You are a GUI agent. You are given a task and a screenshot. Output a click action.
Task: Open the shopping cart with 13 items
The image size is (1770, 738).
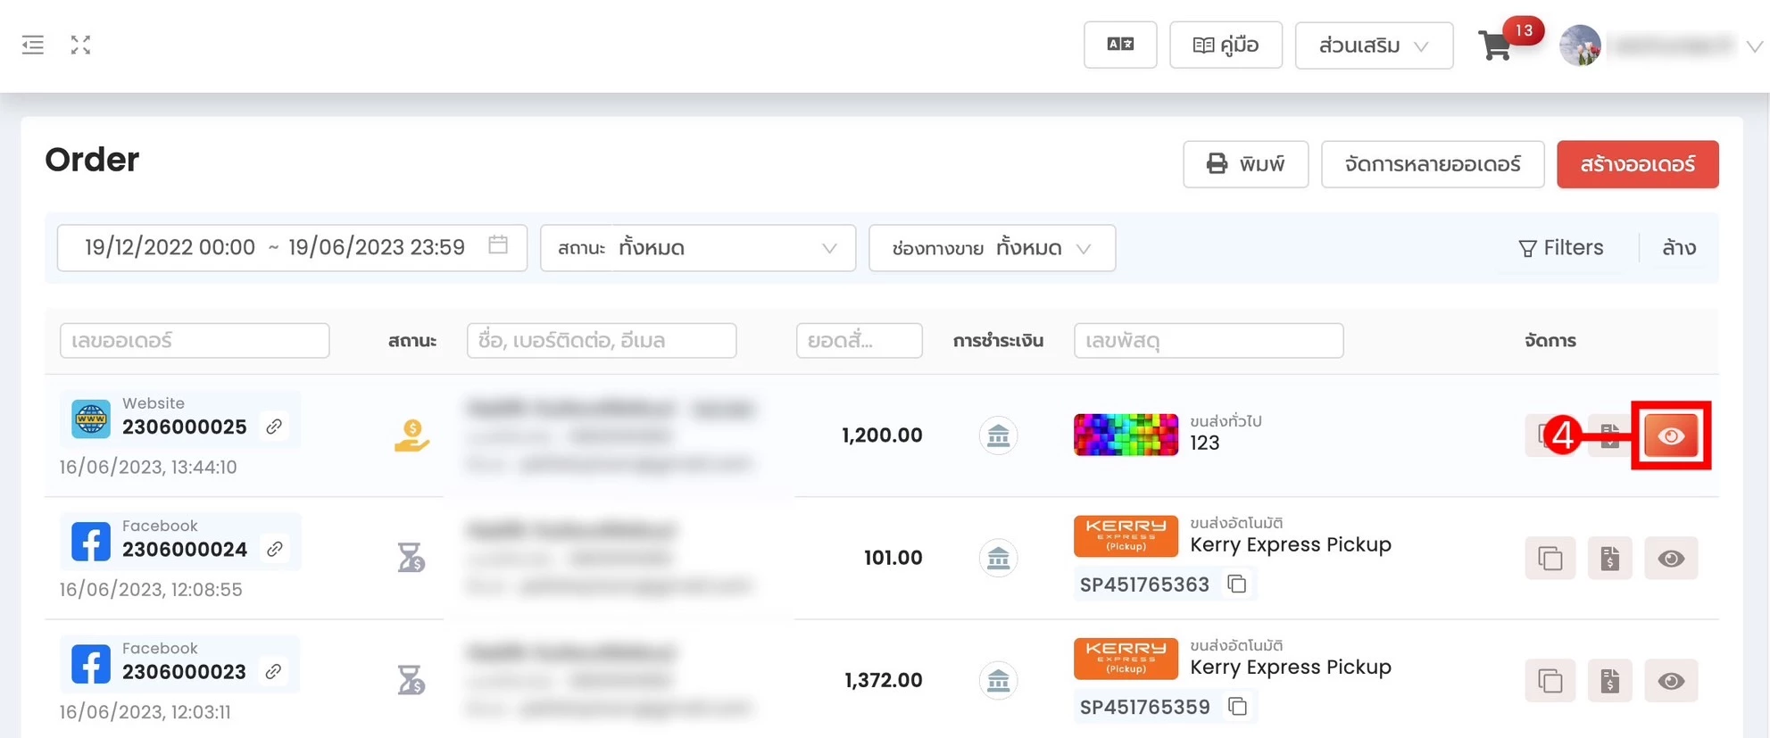[x=1496, y=45]
